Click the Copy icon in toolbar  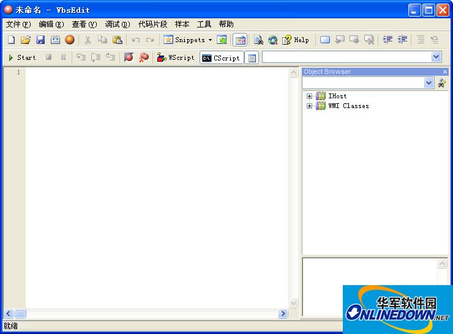[102, 40]
